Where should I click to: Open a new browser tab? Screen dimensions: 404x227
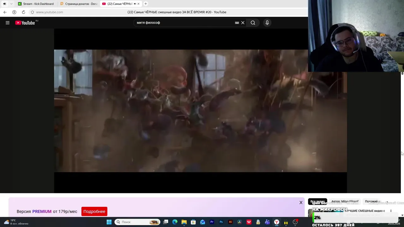[x=146, y=4]
